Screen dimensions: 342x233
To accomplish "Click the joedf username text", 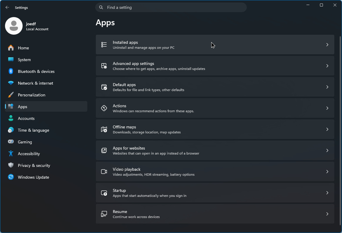I will tap(31, 24).
